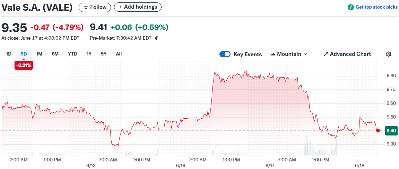This screenshot has width=399, height=169.
Task: Select the 1D time range tab
Action: [x=9, y=54]
